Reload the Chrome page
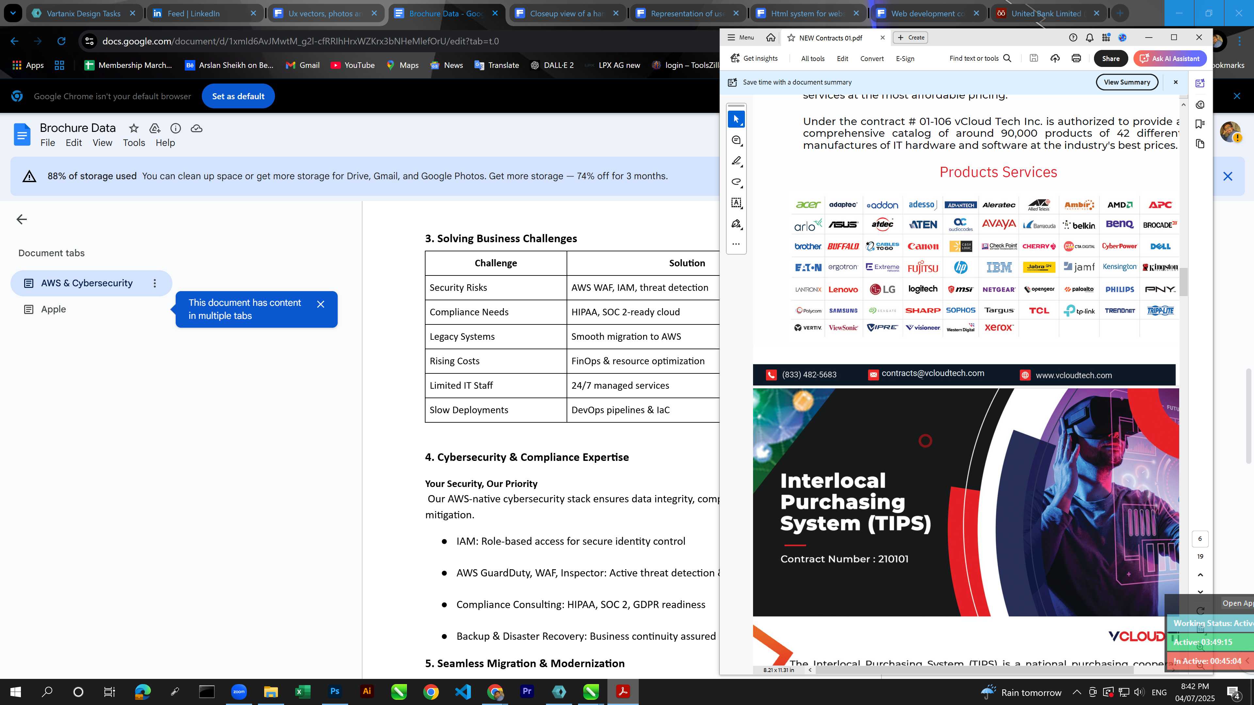The width and height of the screenshot is (1254, 705). pyautogui.click(x=61, y=41)
